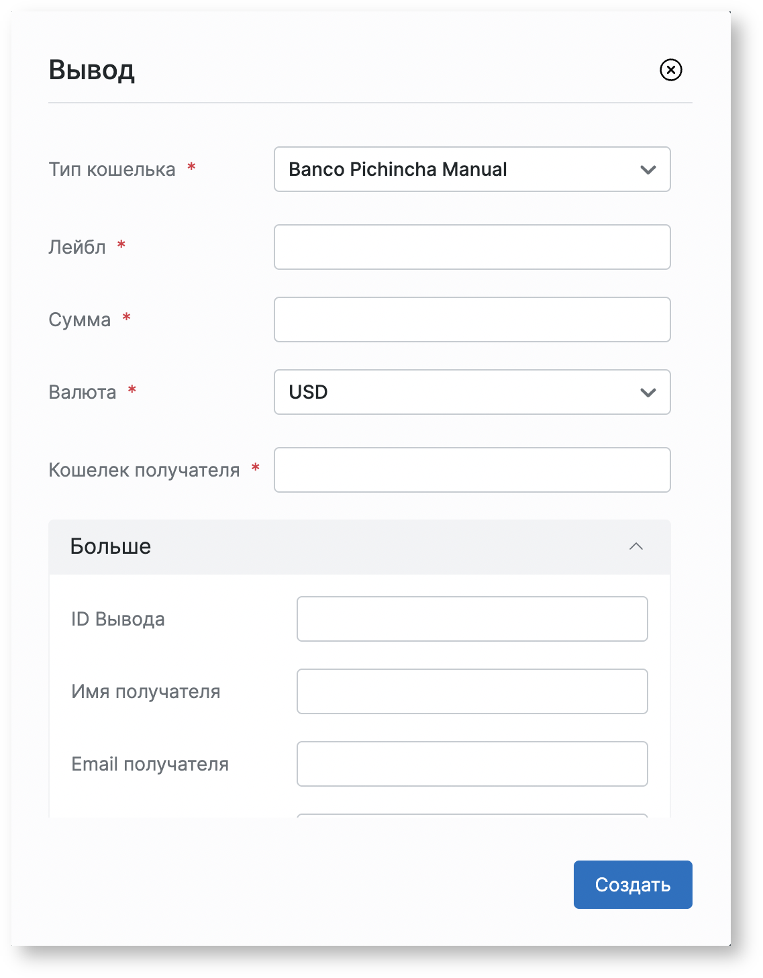Click the ID Вывода label text
Viewport: 763px width, 978px height.
[118, 619]
